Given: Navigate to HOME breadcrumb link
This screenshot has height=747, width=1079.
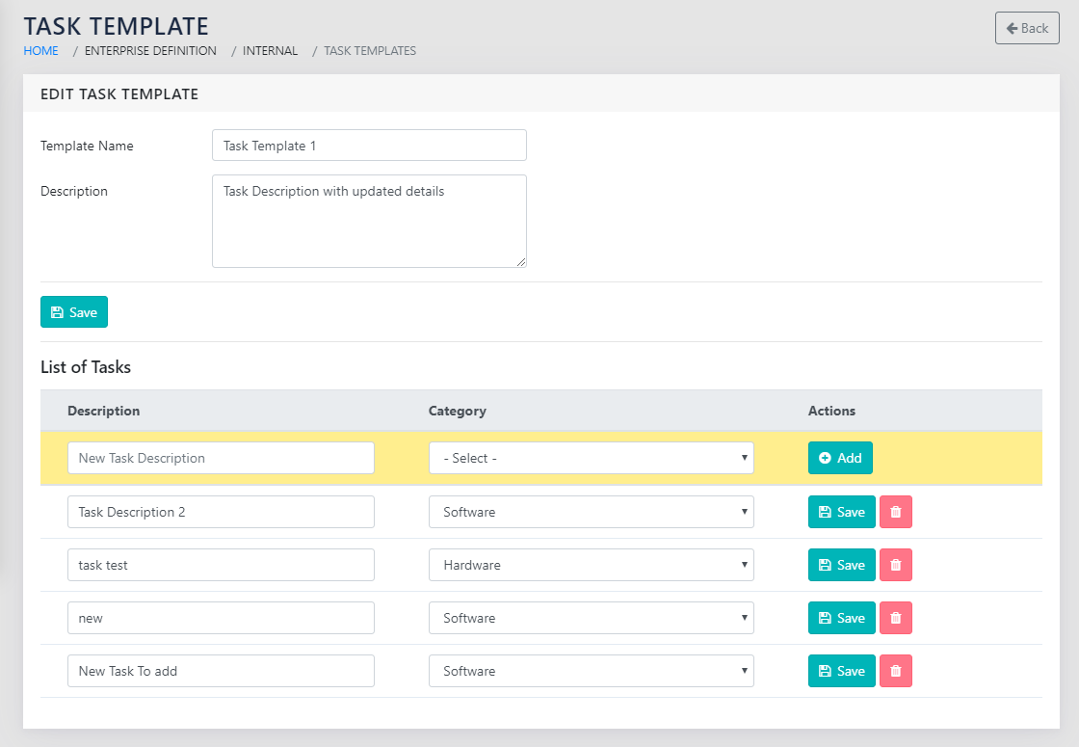Looking at the screenshot, I should [40, 51].
